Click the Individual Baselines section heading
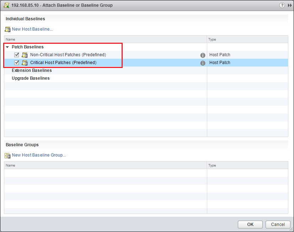 pos(25,19)
